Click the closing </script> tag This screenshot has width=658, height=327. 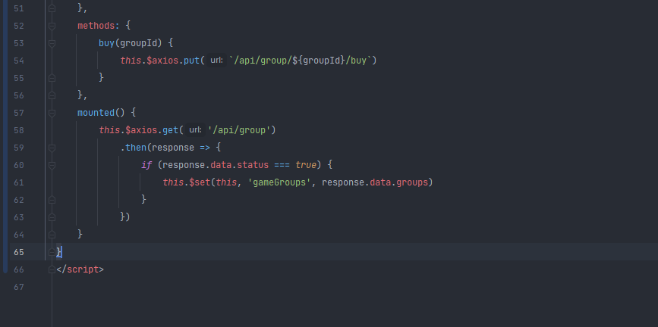80,269
